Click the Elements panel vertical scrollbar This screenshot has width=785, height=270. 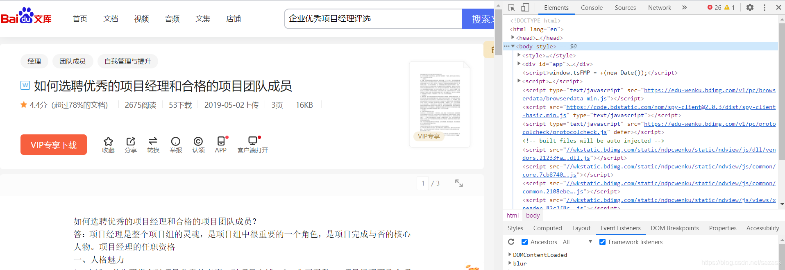(782, 92)
